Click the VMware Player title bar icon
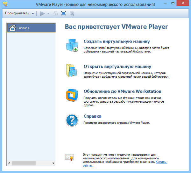This screenshot has width=191, height=173. click(x=5, y=4)
